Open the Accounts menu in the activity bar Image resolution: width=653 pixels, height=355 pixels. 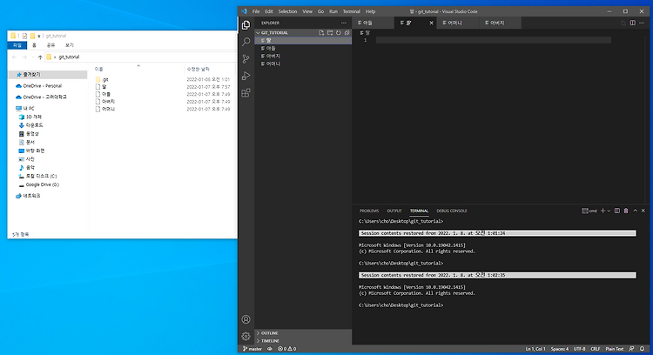pyautogui.click(x=246, y=319)
